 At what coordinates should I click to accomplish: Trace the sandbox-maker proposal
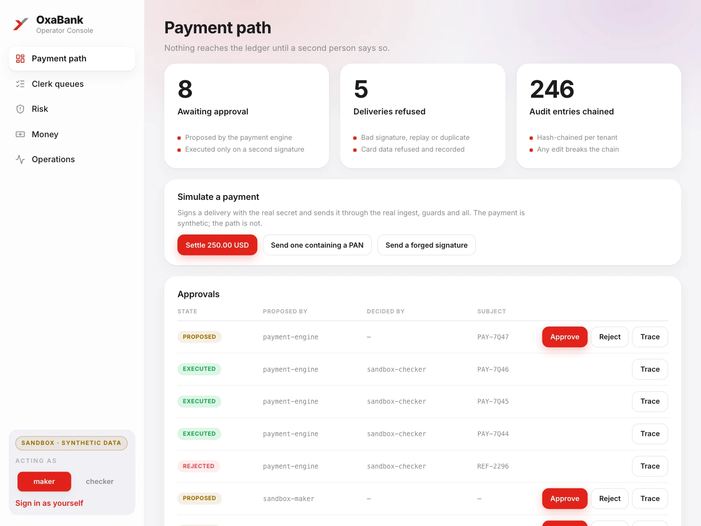650,499
